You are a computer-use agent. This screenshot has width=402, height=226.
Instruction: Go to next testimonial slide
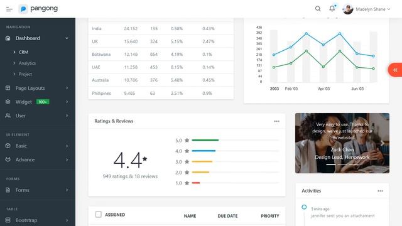coord(382,143)
